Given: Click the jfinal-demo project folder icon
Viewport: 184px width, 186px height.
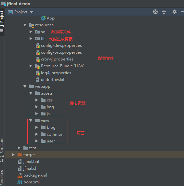Looking at the screenshot, I should click(3, 4).
